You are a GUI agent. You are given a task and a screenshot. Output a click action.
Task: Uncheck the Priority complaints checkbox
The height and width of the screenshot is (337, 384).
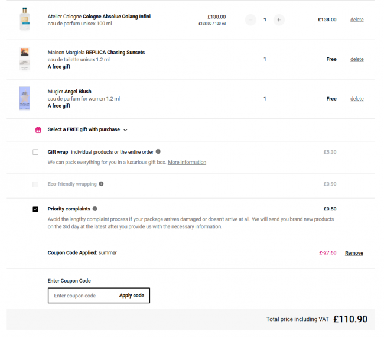pos(35,209)
